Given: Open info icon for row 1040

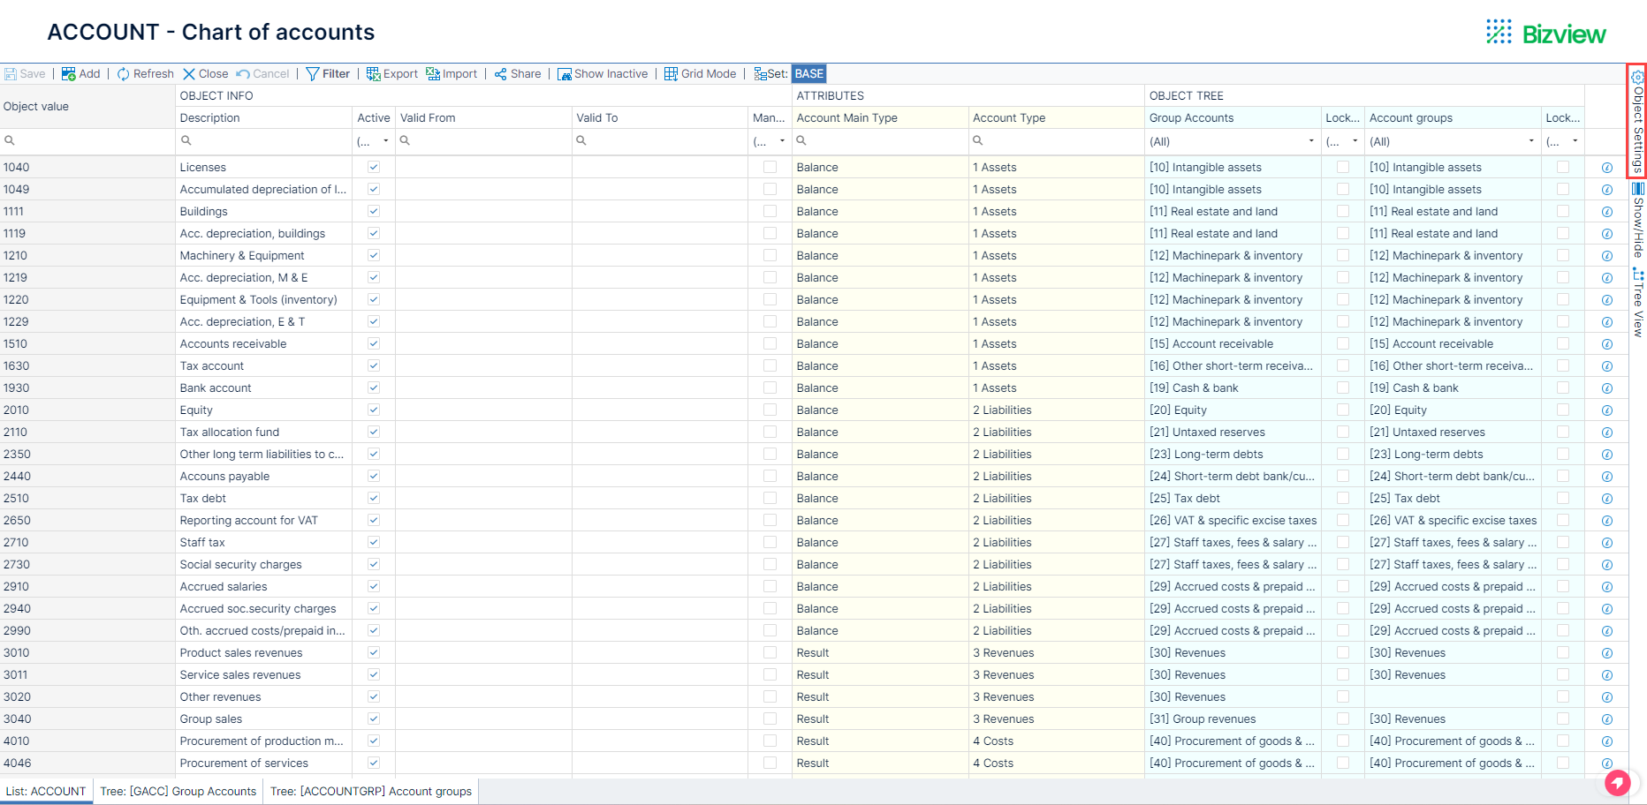Looking at the screenshot, I should [1606, 168].
